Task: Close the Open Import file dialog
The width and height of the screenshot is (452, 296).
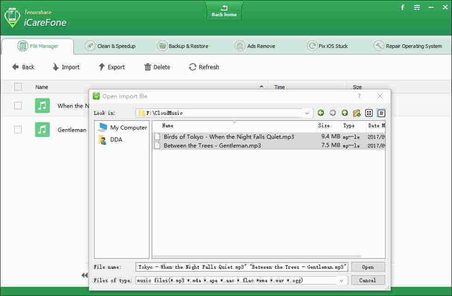Action: (x=380, y=96)
